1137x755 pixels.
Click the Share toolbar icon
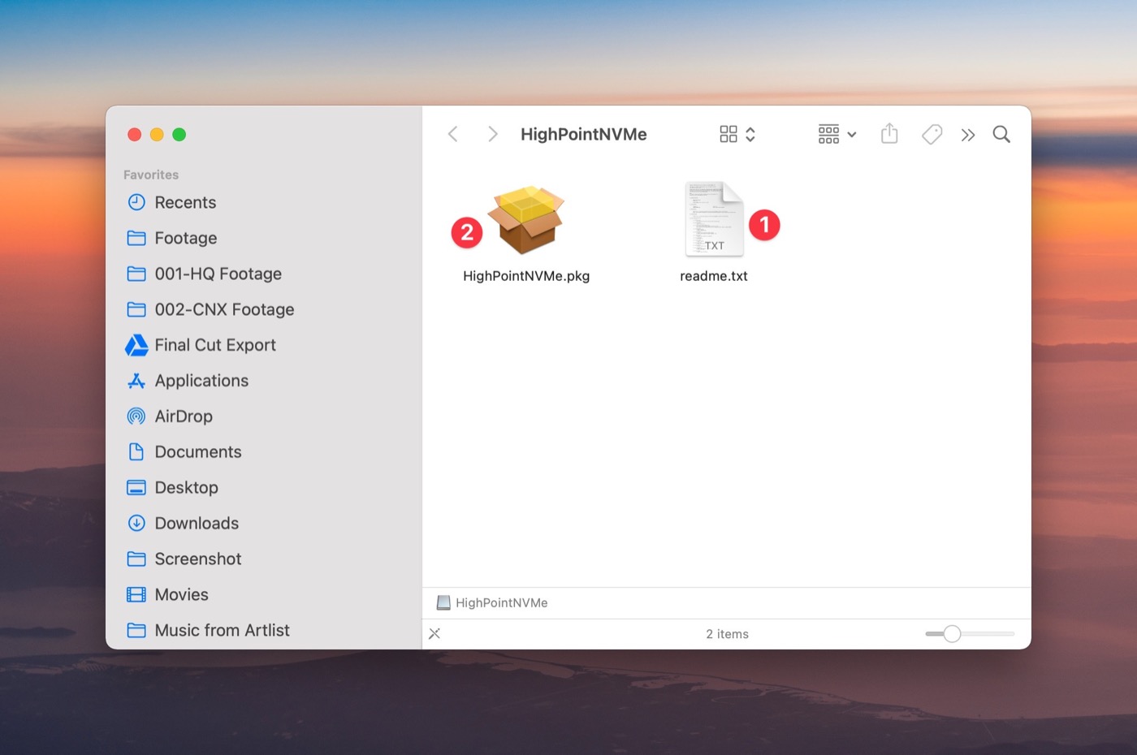click(889, 134)
